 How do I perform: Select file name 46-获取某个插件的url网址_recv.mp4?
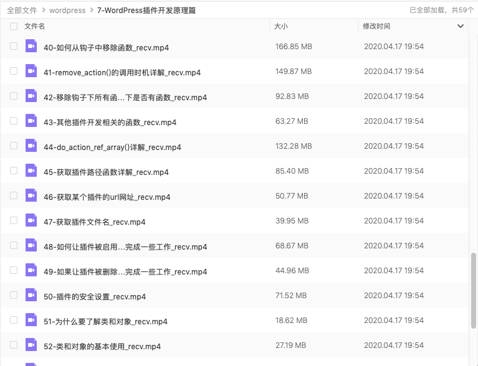(x=107, y=197)
